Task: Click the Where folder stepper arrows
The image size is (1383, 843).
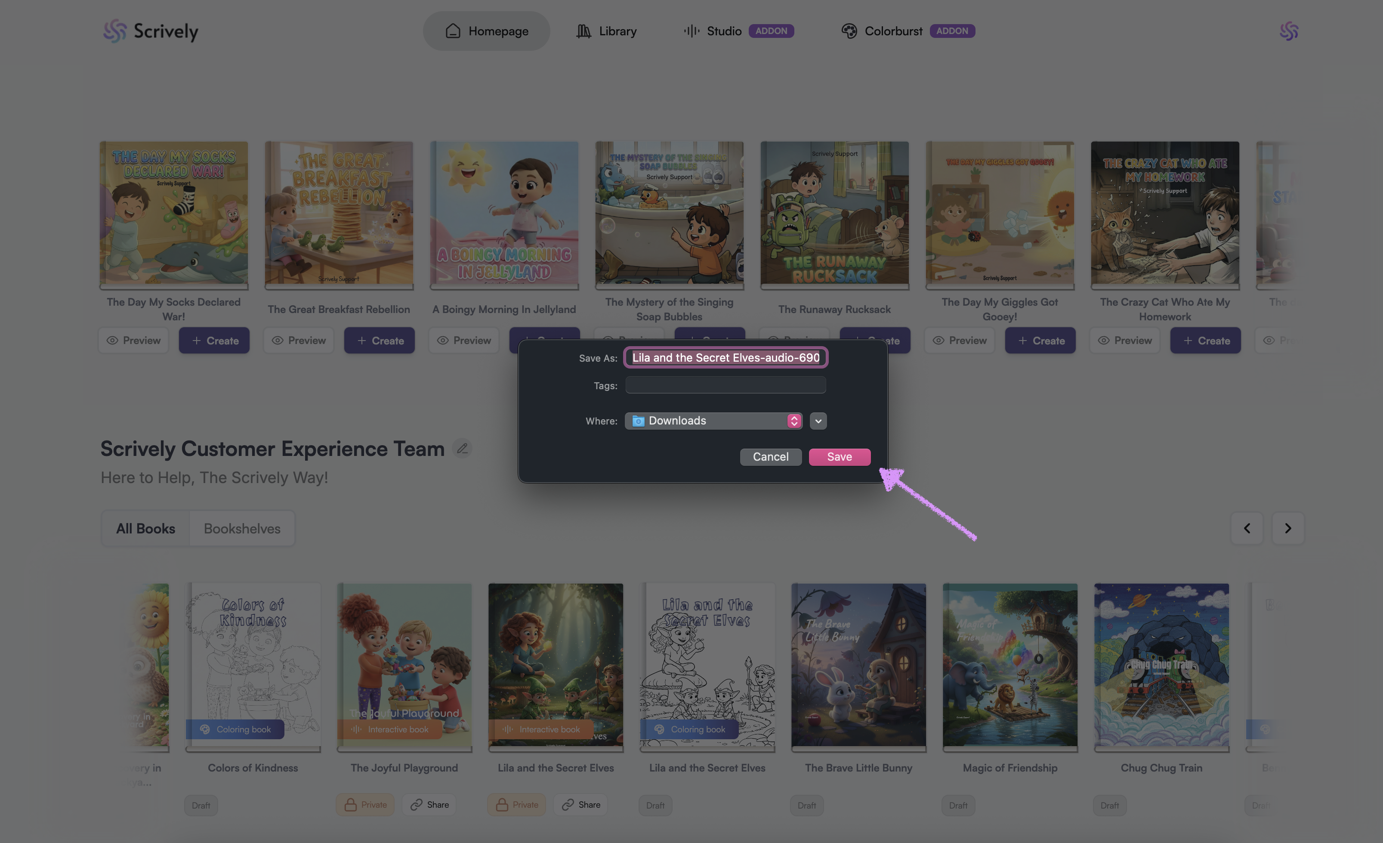Action: (793, 421)
